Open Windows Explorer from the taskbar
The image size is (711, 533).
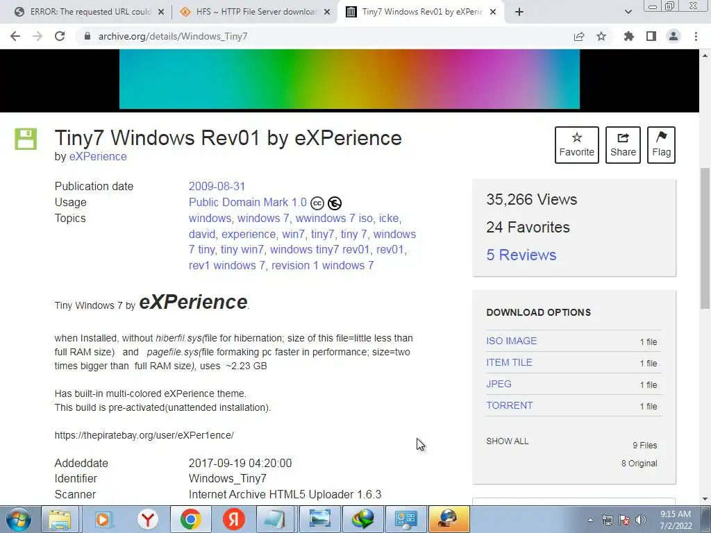click(x=60, y=519)
